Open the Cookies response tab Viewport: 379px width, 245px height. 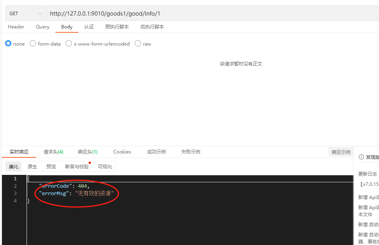point(122,152)
